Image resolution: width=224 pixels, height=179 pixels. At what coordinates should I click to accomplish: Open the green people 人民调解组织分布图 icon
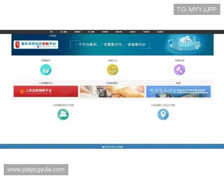63,114
